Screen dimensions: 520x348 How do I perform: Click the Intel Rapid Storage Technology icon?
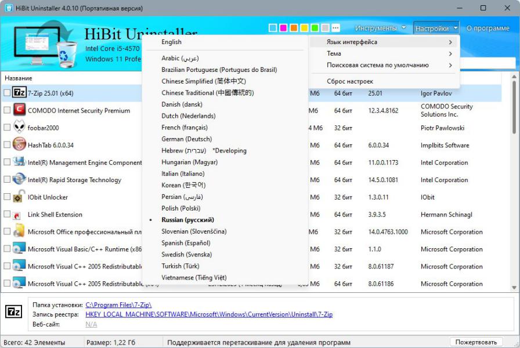pyautogui.click(x=20, y=180)
